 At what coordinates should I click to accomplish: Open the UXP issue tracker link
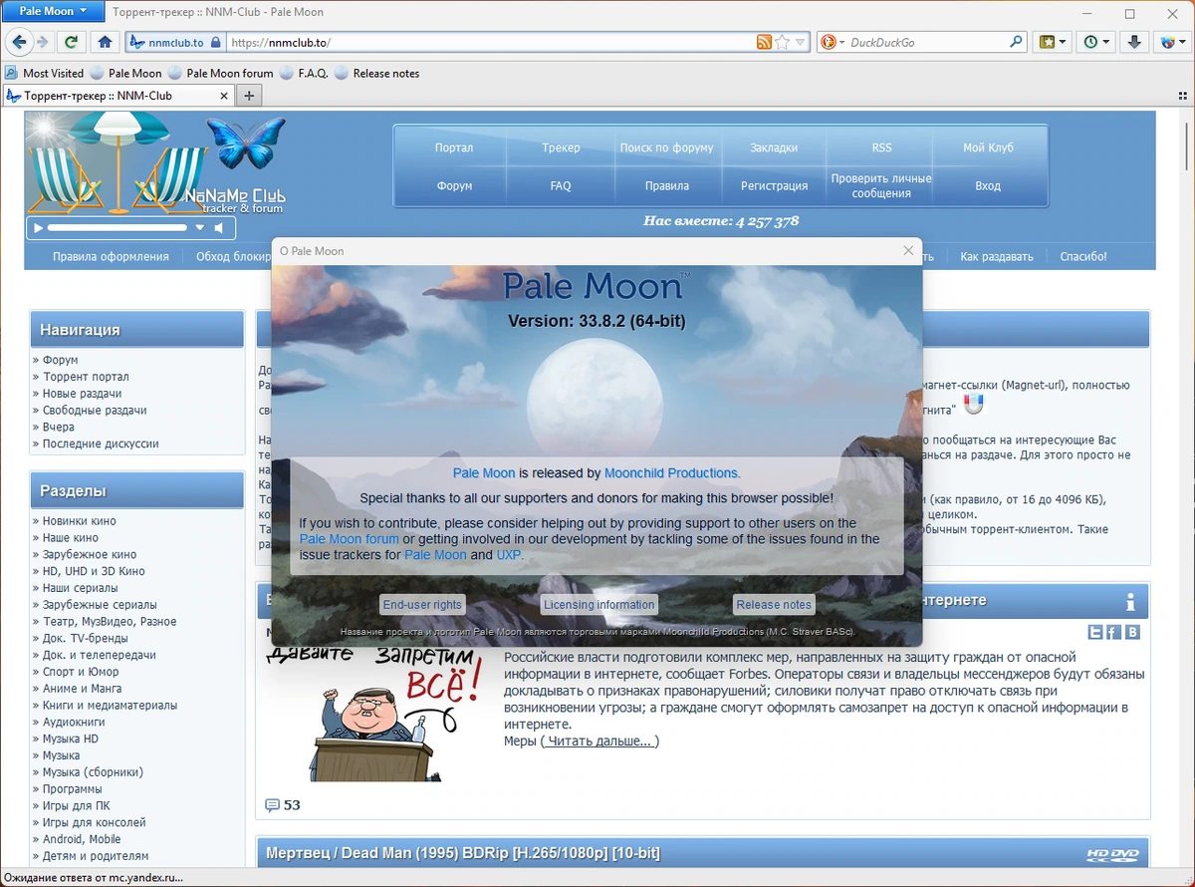click(x=508, y=555)
